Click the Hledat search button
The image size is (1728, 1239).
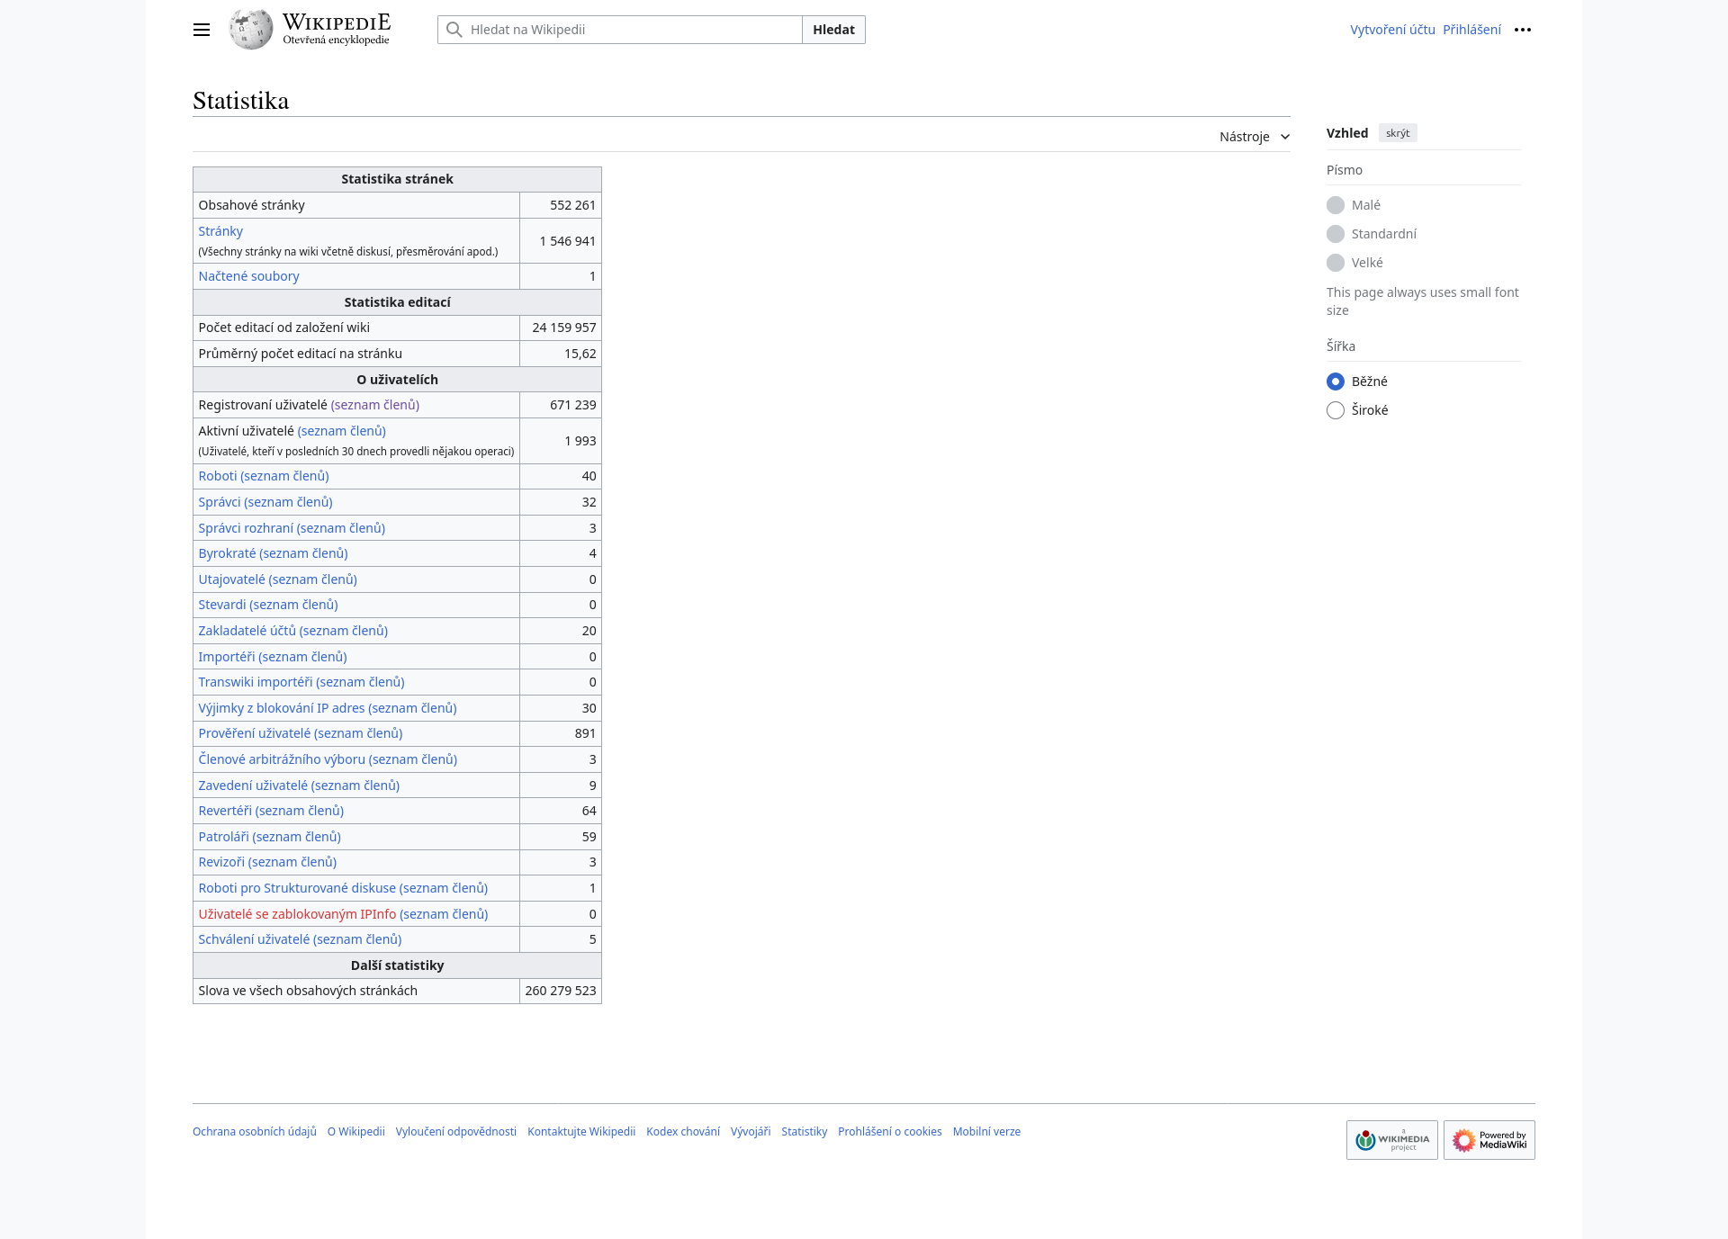point(833,30)
